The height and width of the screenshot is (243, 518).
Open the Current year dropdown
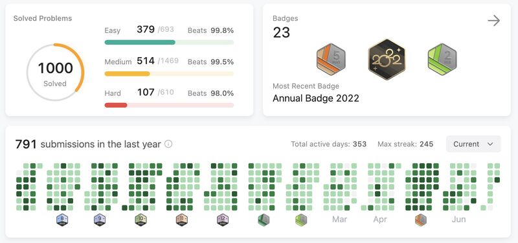pos(473,144)
